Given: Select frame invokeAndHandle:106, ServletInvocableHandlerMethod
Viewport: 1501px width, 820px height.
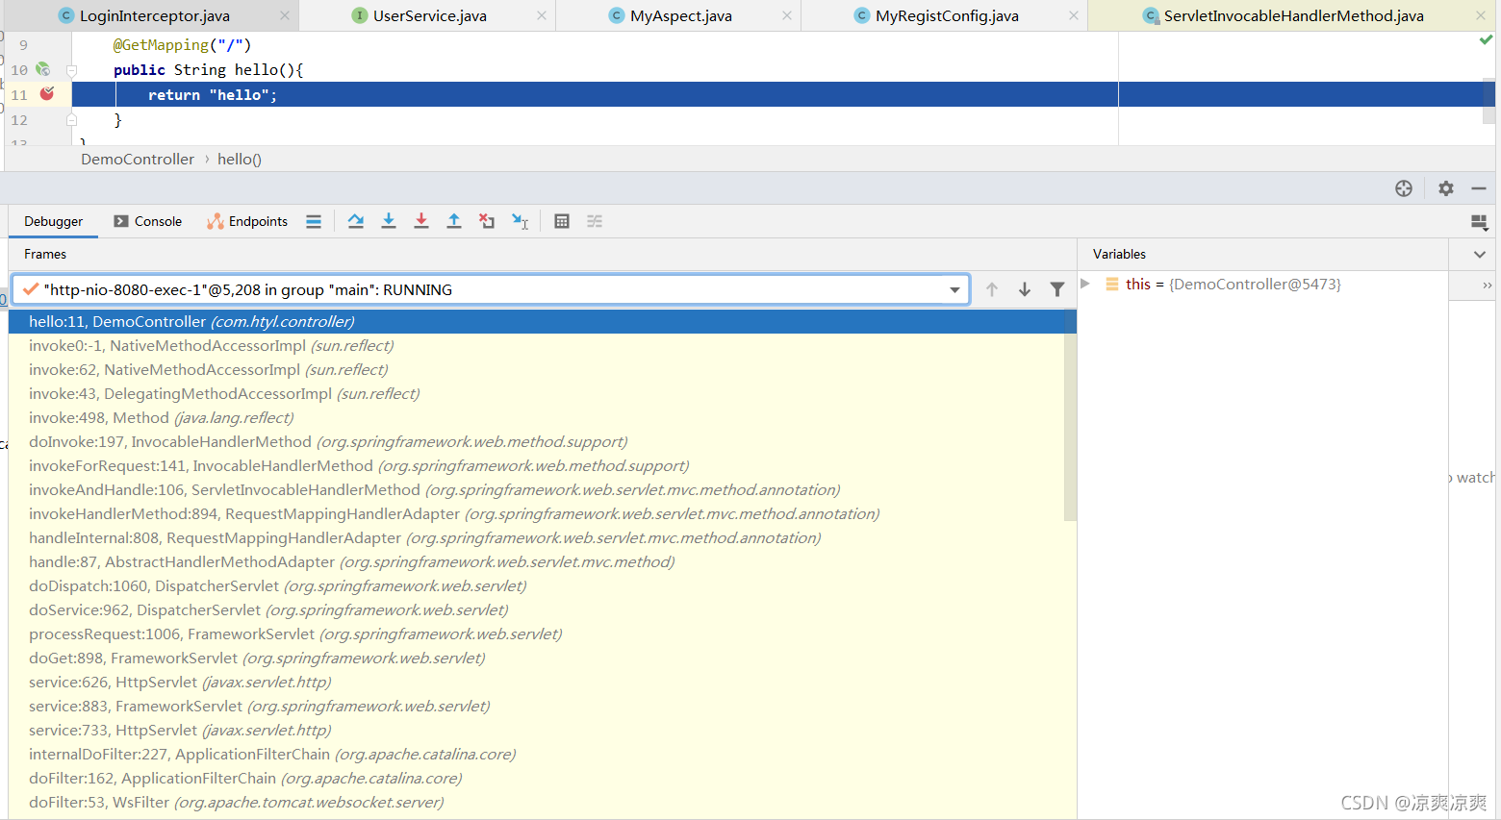Looking at the screenshot, I should (537, 489).
